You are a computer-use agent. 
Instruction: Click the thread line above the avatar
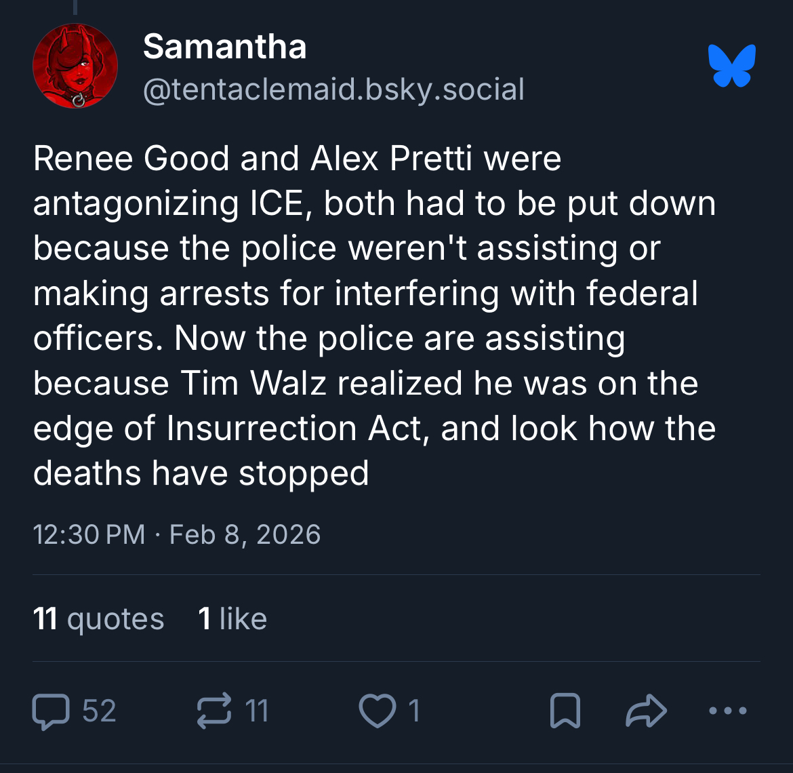[x=75, y=7]
